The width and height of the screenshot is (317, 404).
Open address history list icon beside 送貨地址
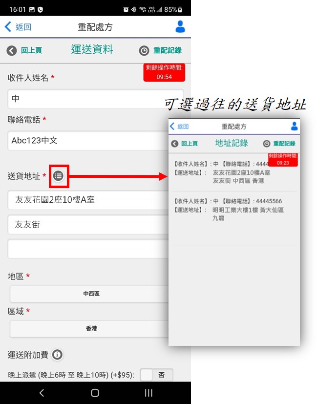(x=58, y=175)
